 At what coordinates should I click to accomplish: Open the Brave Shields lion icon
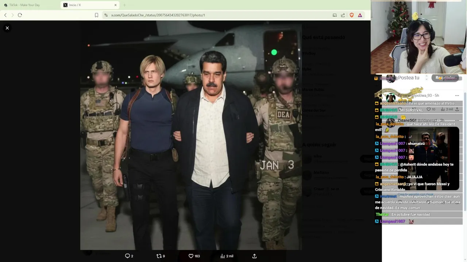pyautogui.click(x=352, y=15)
